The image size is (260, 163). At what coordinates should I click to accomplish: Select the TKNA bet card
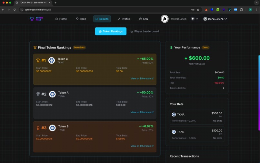(197, 117)
